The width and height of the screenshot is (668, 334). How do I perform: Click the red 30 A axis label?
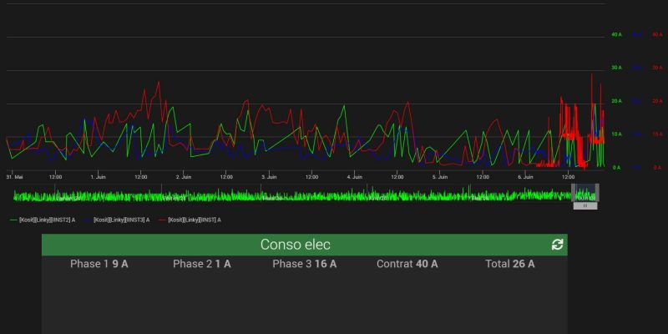point(657,68)
